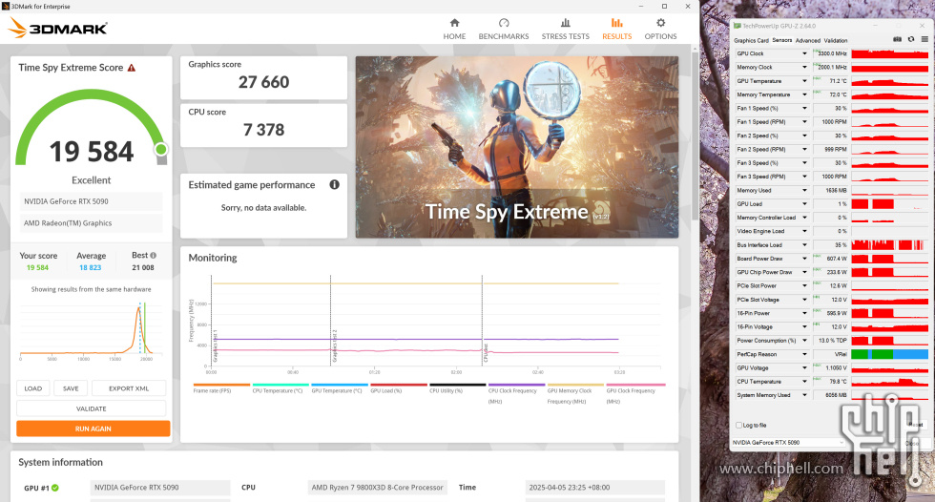935x502 pixels.
Task: Open the Advanced tab in GPU-Z
Action: click(808, 40)
